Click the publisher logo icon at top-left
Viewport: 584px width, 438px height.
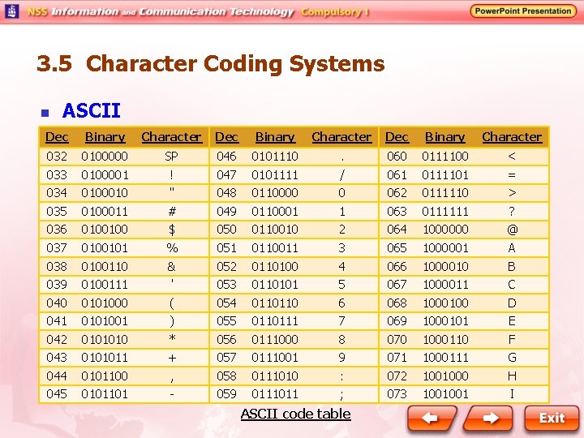[12, 11]
